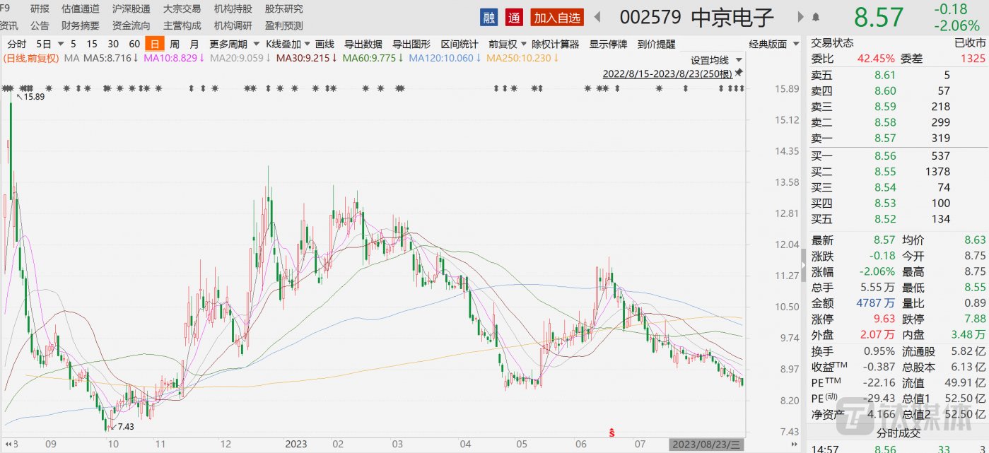
Task: Click the dark red MA30:9.215 label
Action: pos(307,57)
